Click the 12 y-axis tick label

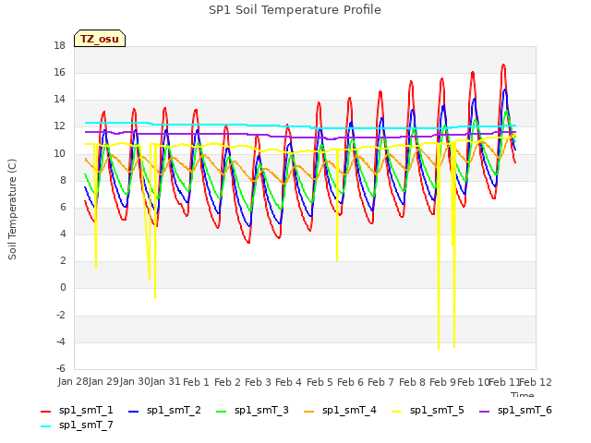point(59,126)
